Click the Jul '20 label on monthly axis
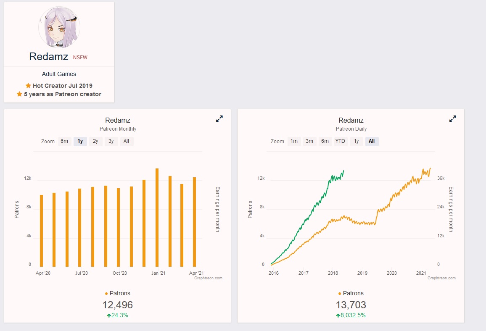The height and width of the screenshot is (331, 486). coord(81,273)
